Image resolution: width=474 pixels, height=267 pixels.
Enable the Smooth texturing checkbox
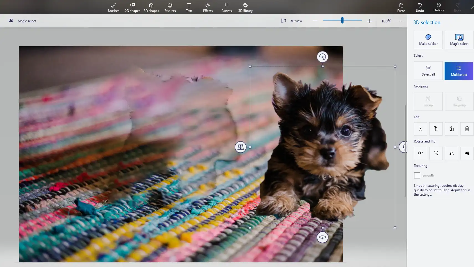pyautogui.click(x=417, y=175)
